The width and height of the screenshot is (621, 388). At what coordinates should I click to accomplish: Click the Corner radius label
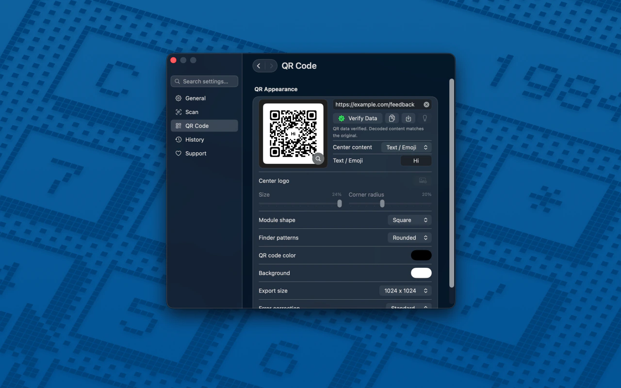[366, 194]
